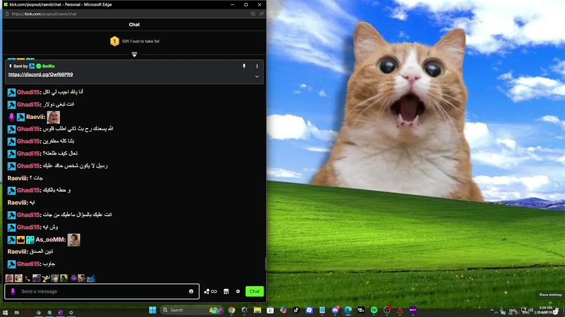Unpin the pinned BotRix message
The image size is (565, 317).
pyautogui.click(x=244, y=66)
